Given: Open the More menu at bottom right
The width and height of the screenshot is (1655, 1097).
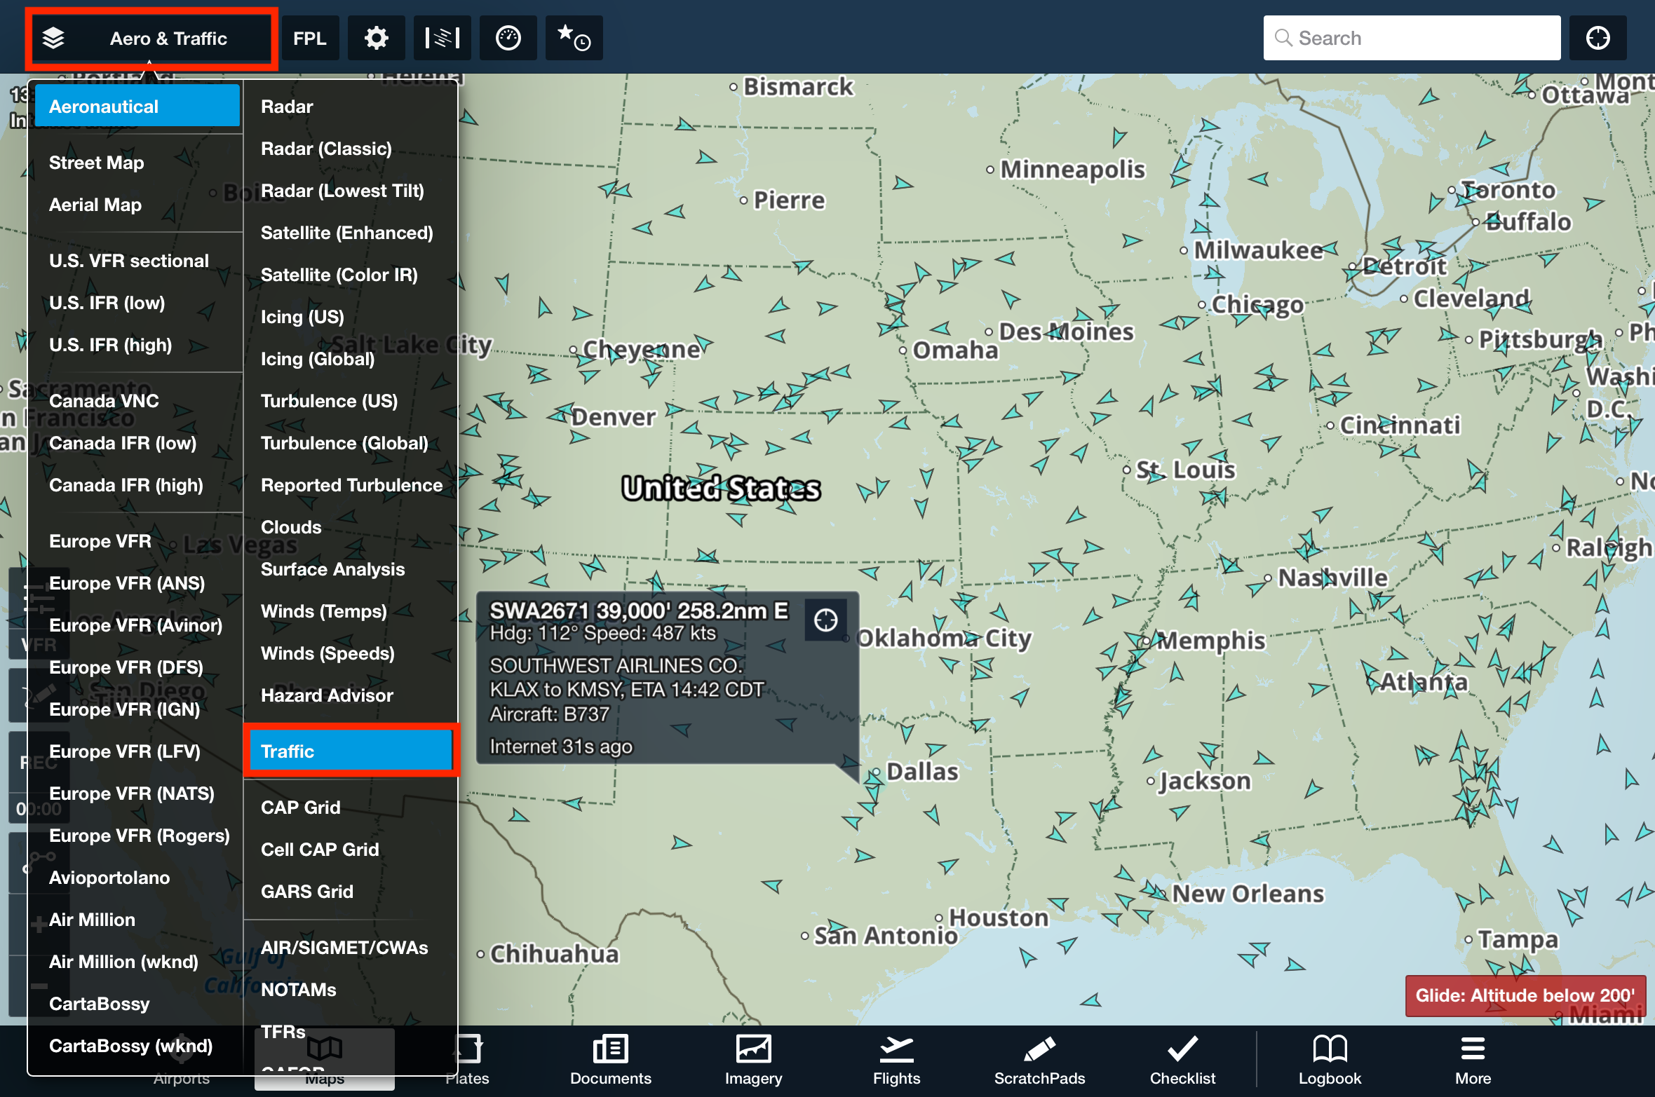Looking at the screenshot, I should [1473, 1058].
